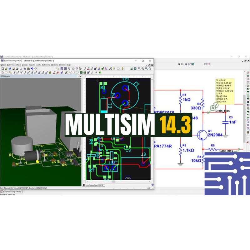Click Zoom Out magnifier in Multisim toolbar

pyautogui.click(x=182, y=64)
